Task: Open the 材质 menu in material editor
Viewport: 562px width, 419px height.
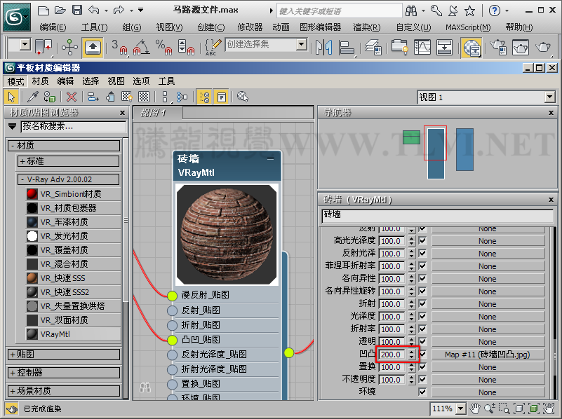Action: (x=40, y=81)
